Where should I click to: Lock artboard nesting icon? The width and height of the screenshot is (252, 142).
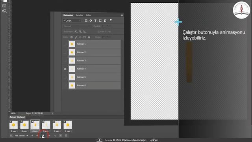(x=85, y=37)
